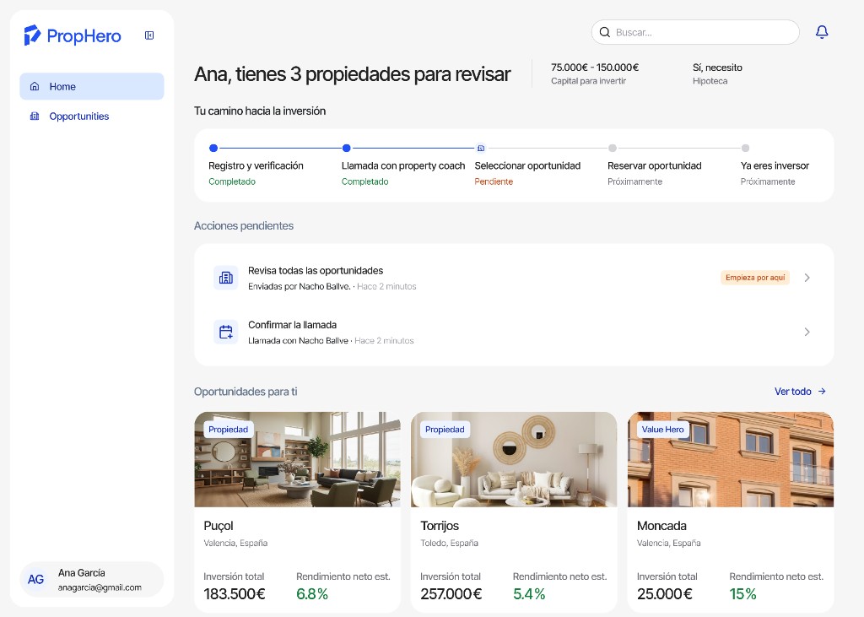Click the Ya eres inversor step label
This screenshot has width=864, height=617.
[775, 165]
